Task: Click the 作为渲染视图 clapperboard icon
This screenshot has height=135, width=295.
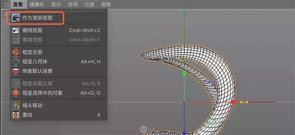Action: click(x=16, y=18)
